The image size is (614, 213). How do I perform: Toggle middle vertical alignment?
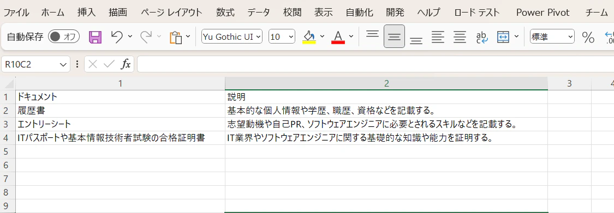click(394, 36)
